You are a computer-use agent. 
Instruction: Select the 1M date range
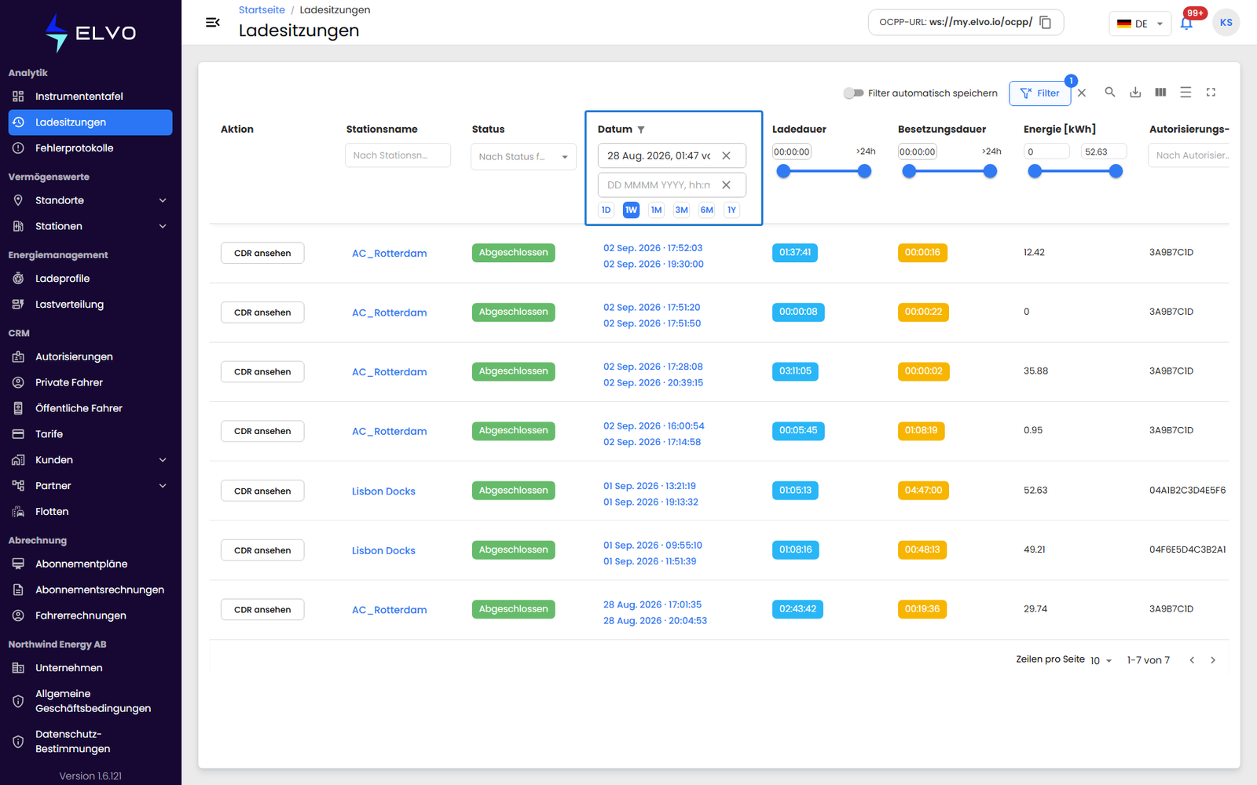pos(656,210)
